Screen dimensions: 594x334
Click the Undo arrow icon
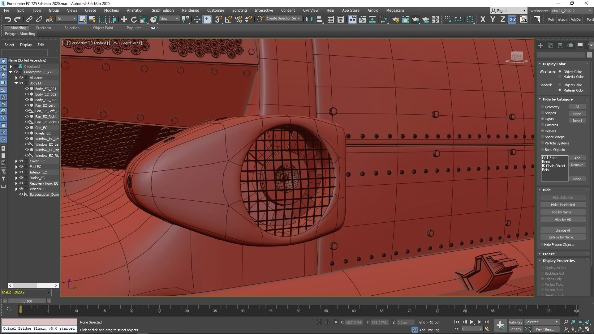7,19
